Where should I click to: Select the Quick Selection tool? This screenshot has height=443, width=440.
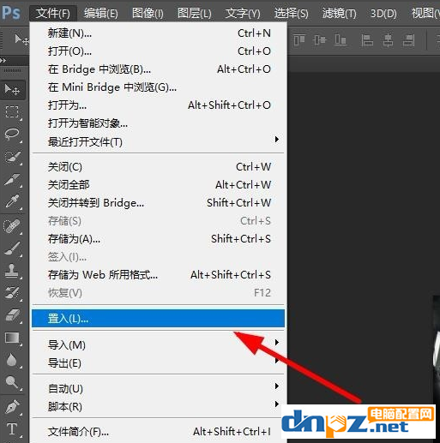pos(12,157)
